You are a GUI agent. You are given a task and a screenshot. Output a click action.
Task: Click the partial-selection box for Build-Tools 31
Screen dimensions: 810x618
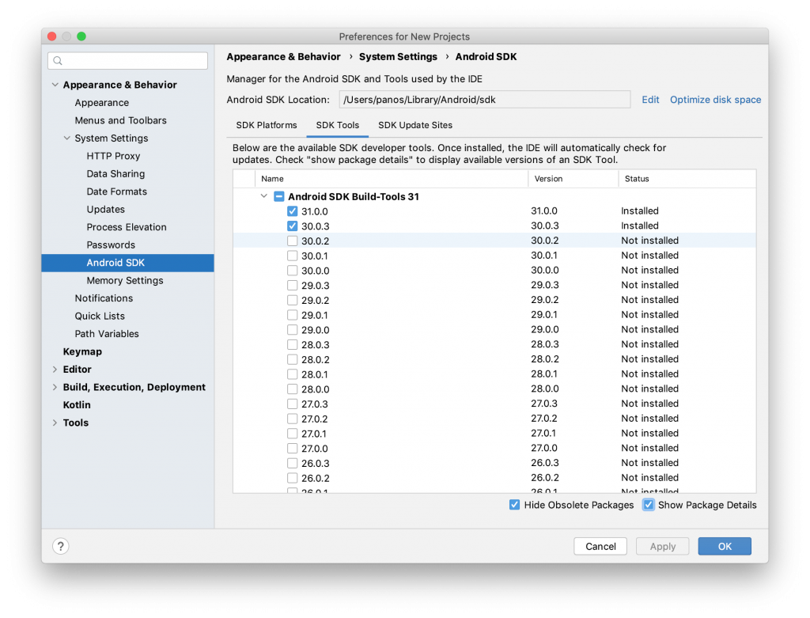point(278,196)
